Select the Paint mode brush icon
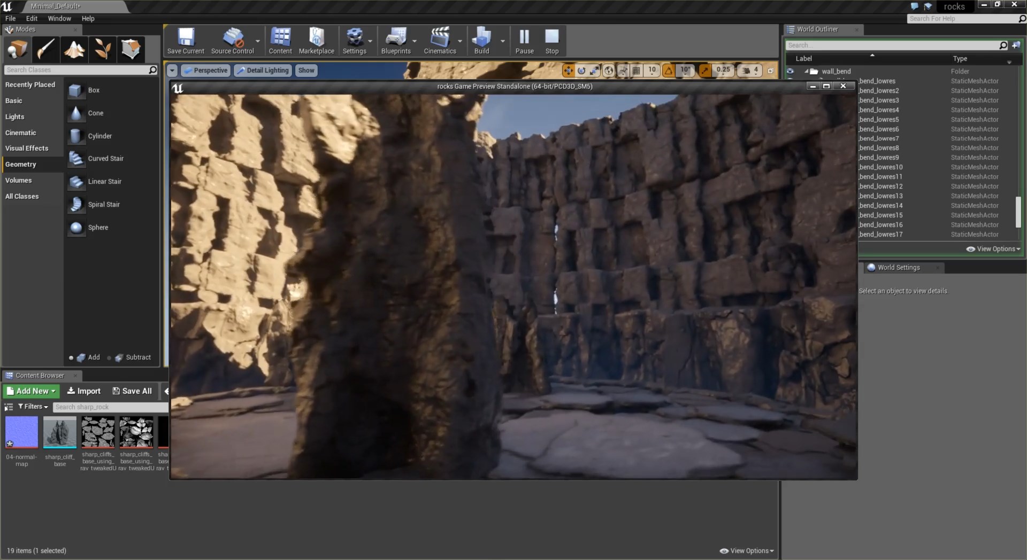Viewport: 1027px width, 560px height. pos(46,49)
